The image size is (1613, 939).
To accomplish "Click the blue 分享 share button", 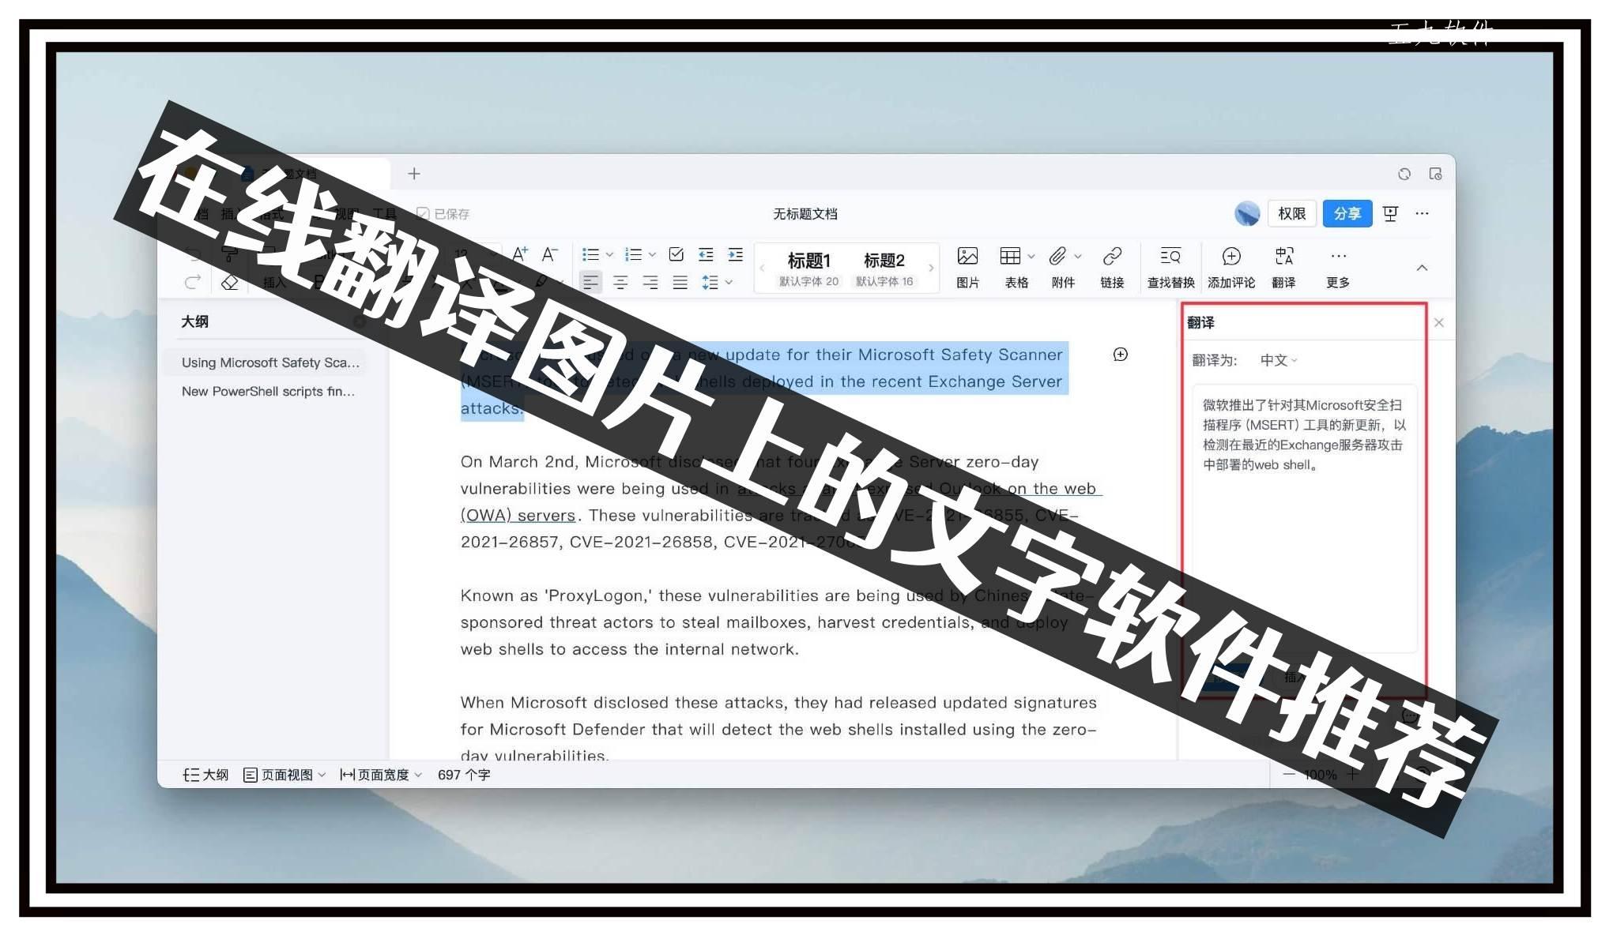I will [1347, 213].
